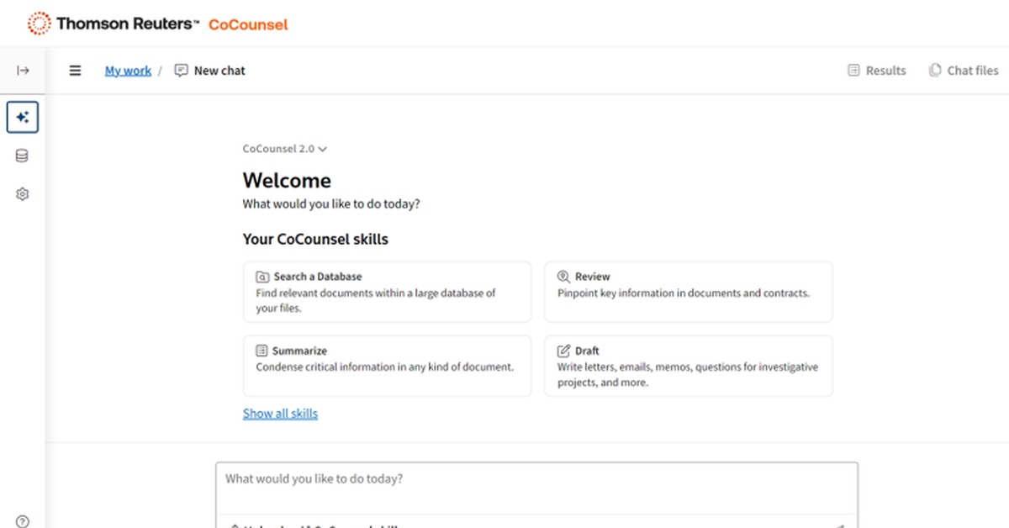This screenshot has width=1009, height=528.
Task: Go to My work breadcrumb link
Action: pyautogui.click(x=128, y=71)
